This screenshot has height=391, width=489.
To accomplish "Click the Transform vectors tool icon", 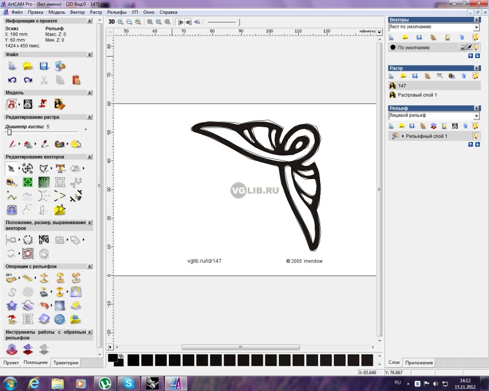I will click(x=28, y=169).
